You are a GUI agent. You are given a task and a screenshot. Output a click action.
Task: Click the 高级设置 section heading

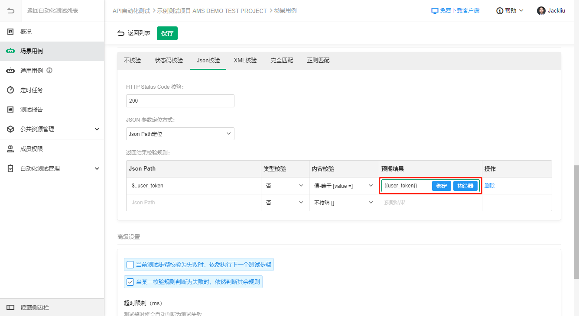click(129, 237)
